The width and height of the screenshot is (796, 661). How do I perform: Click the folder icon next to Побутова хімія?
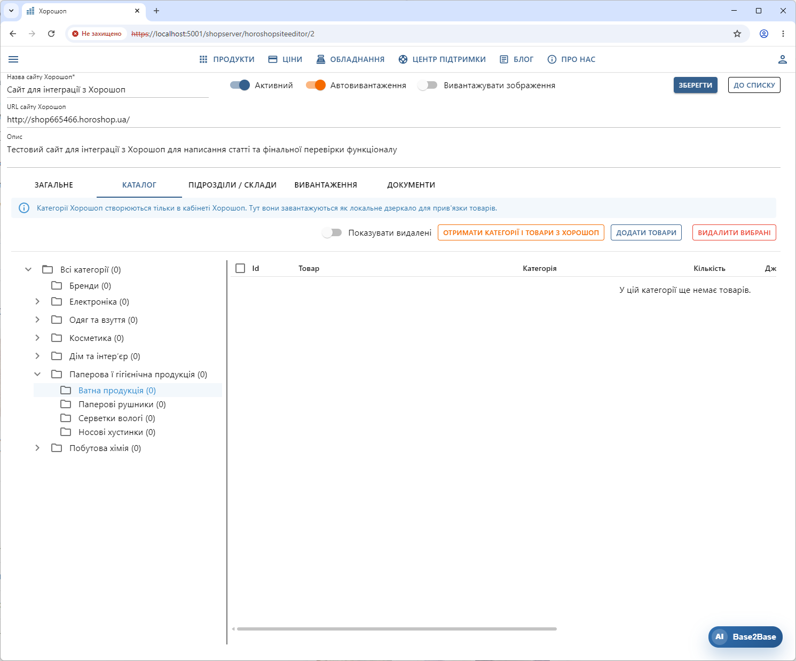point(57,448)
